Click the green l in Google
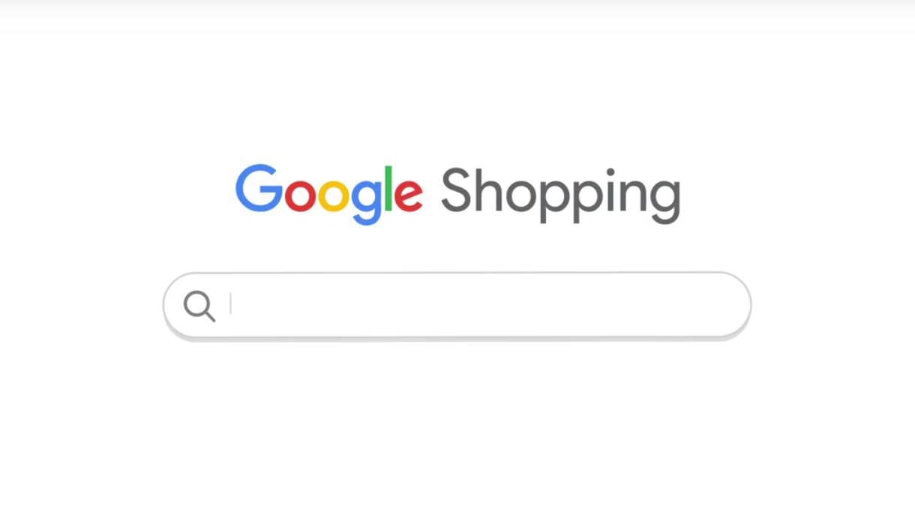Image resolution: width=915 pixels, height=532 pixels. tap(388, 188)
